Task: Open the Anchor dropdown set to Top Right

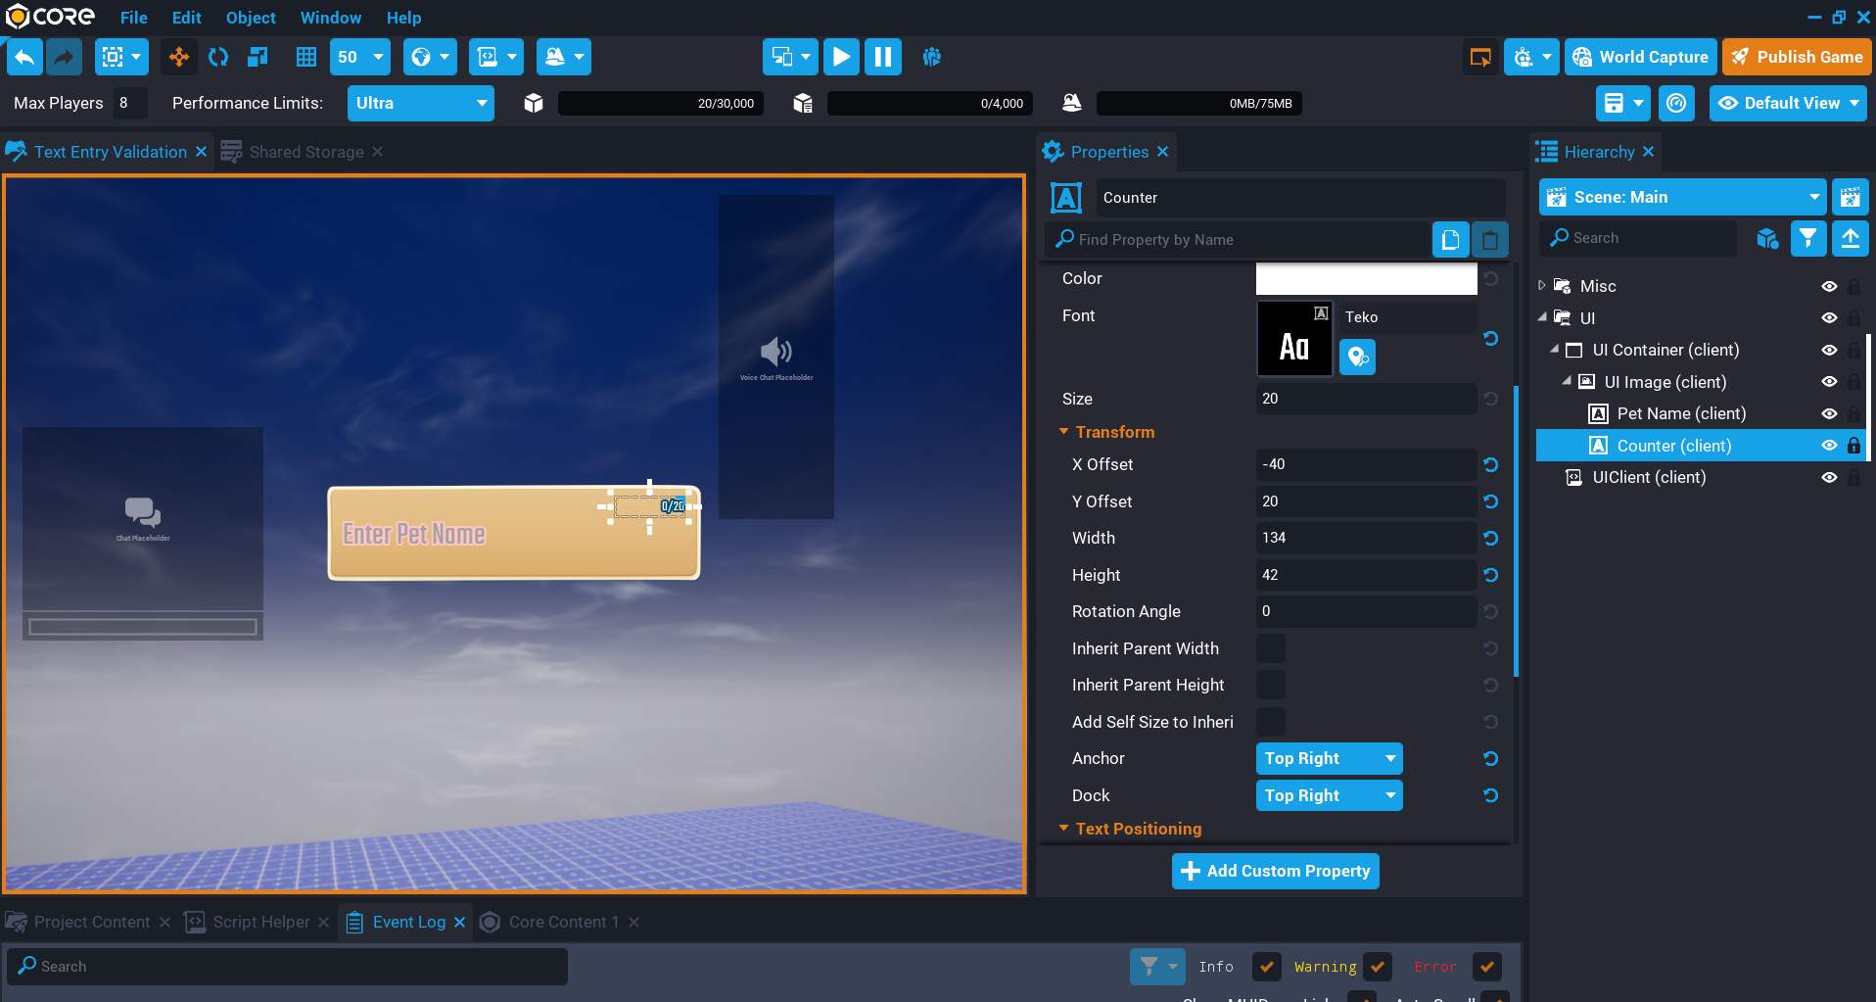Action: (x=1329, y=758)
